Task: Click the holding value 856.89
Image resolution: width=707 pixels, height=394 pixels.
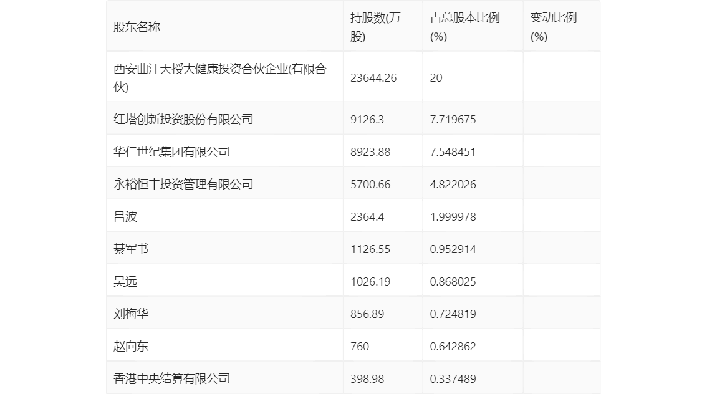Action: 367,314
